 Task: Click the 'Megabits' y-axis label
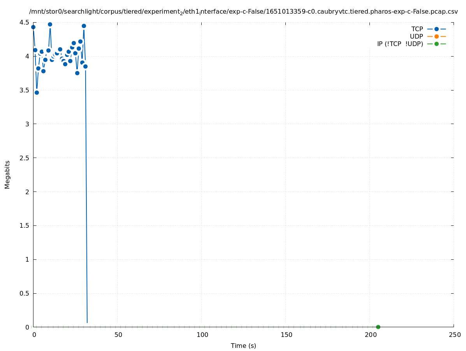pyautogui.click(x=7, y=174)
